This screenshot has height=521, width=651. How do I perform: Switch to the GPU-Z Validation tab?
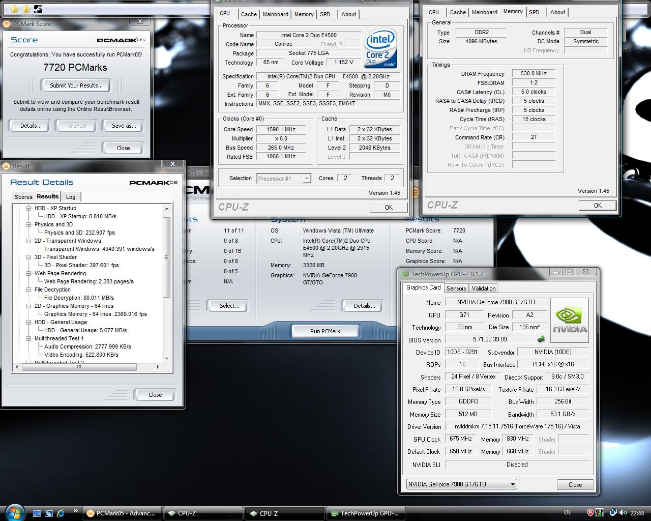[x=484, y=288]
